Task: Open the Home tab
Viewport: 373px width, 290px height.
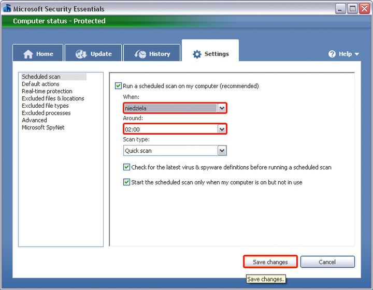Action: pos(38,53)
